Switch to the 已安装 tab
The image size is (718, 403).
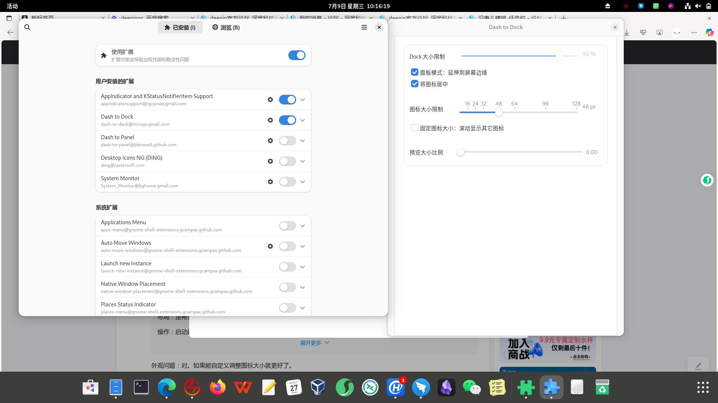180,27
